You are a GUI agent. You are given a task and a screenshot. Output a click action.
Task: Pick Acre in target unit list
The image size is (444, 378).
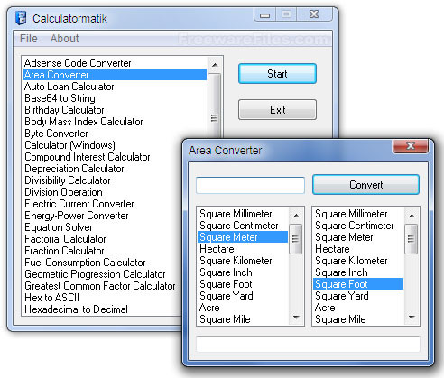tap(358, 308)
